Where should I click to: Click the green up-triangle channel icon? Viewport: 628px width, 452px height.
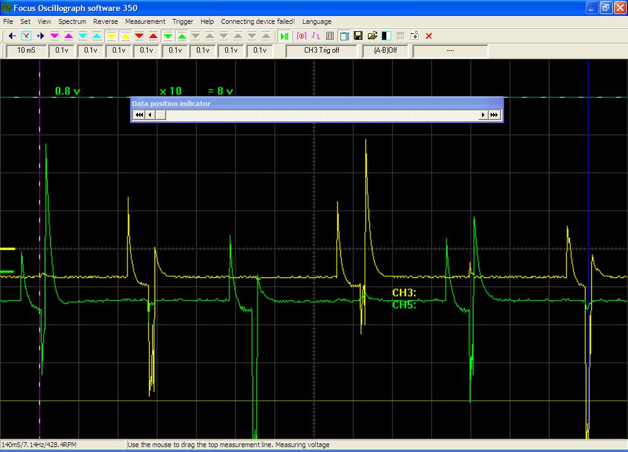click(182, 36)
